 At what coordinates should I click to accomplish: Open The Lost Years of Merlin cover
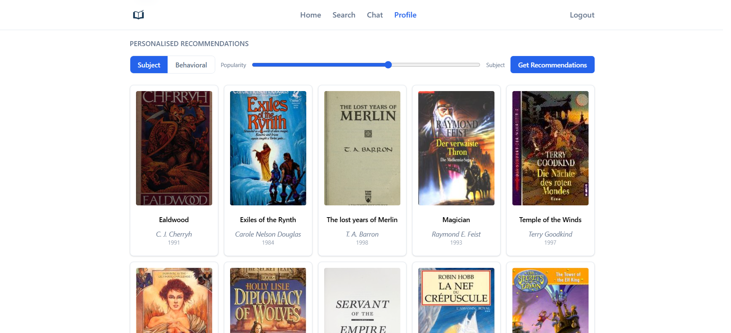[x=362, y=148]
